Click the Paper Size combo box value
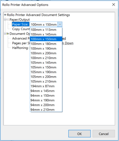 [44, 25]
